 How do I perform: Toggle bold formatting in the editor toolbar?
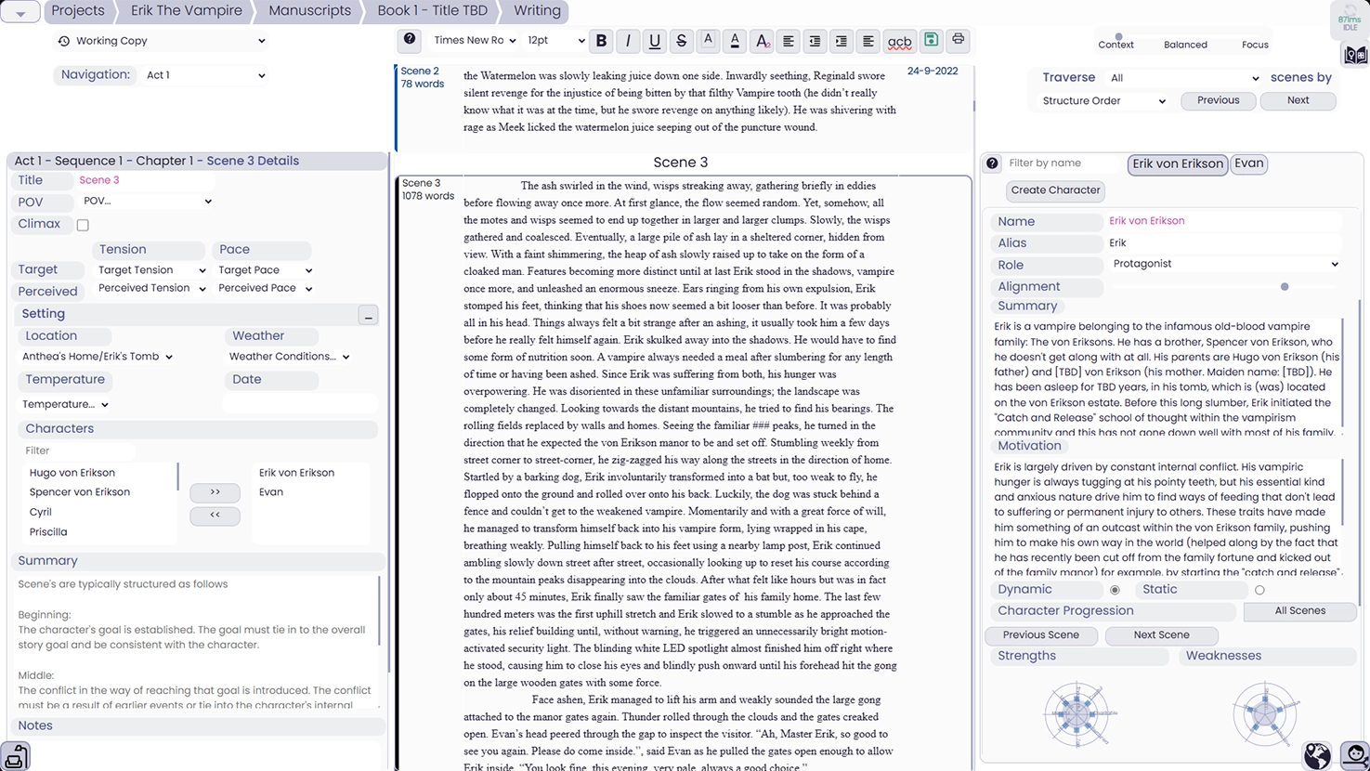coord(601,41)
